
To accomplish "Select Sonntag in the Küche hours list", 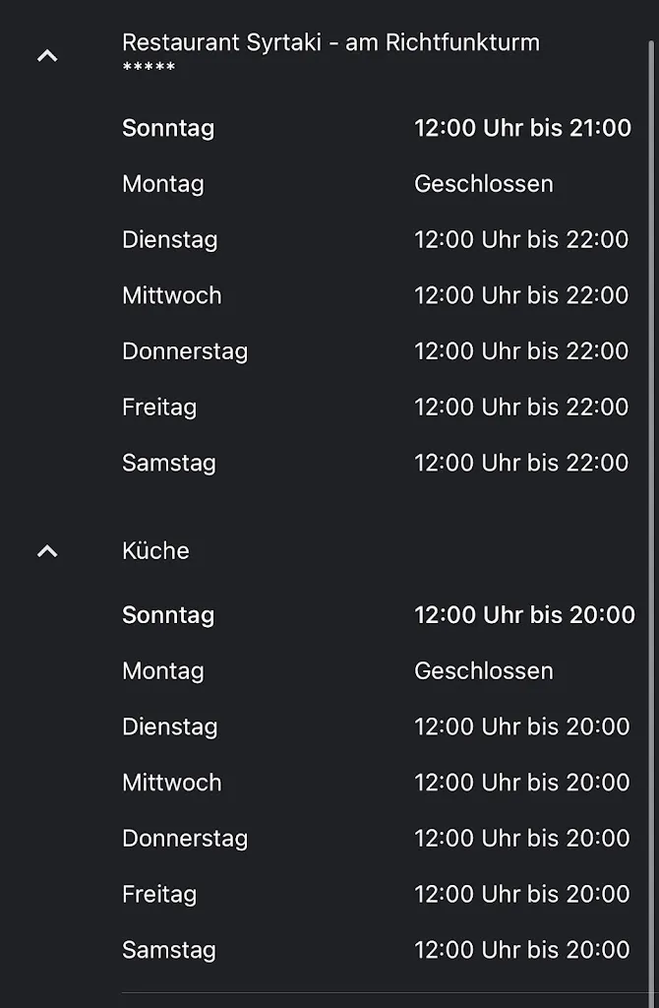I will click(168, 615).
